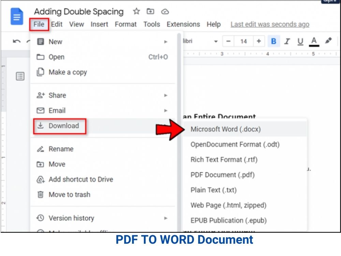This screenshot has height=256, width=341.
Task: Download as Plain Text (.txt)
Action: click(x=244, y=190)
